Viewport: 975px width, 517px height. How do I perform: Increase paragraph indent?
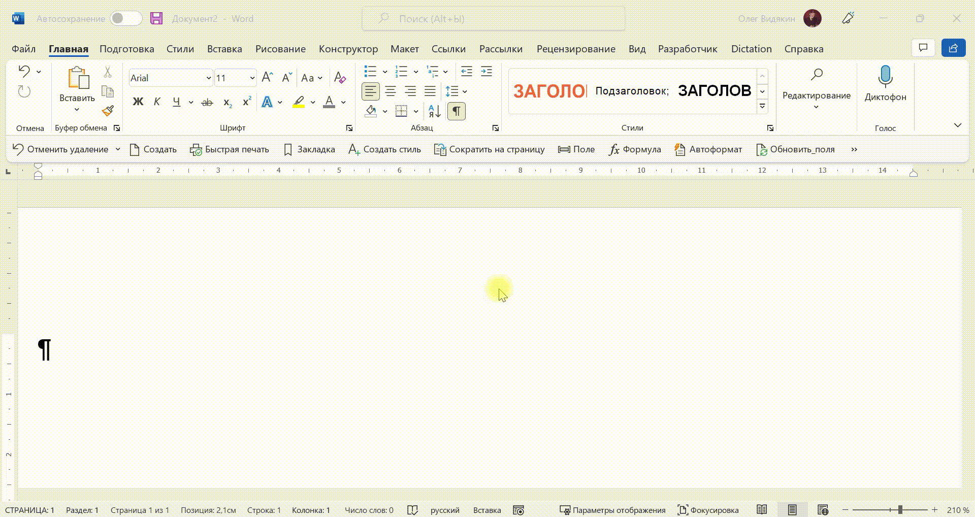tap(486, 71)
